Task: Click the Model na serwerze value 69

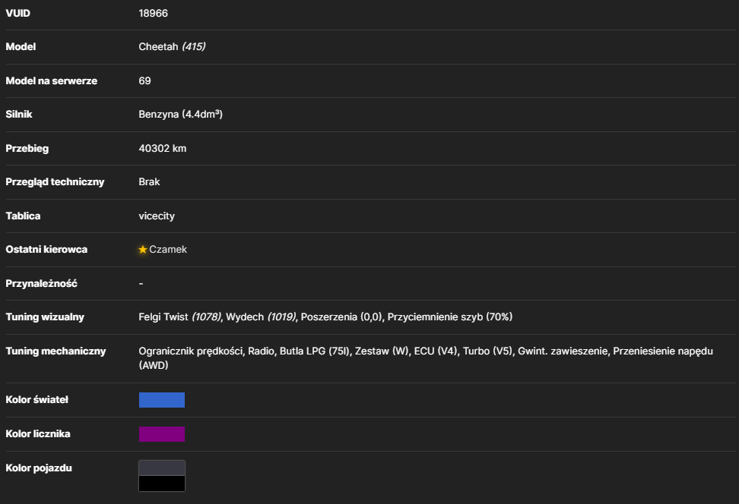Action: pyautogui.click(x=144, y=81)
